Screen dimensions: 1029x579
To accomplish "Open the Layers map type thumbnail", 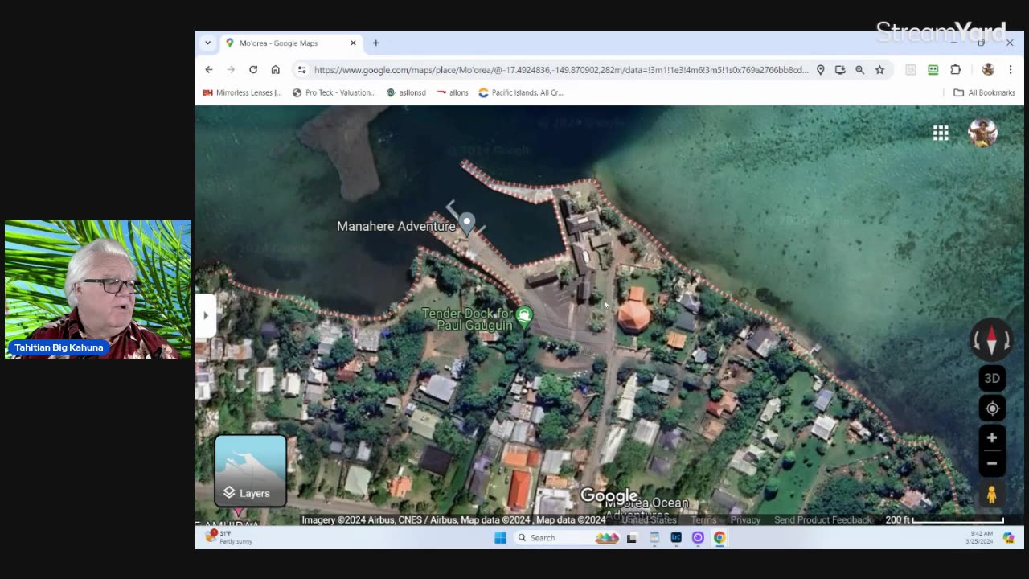I will tap(251, 471).
